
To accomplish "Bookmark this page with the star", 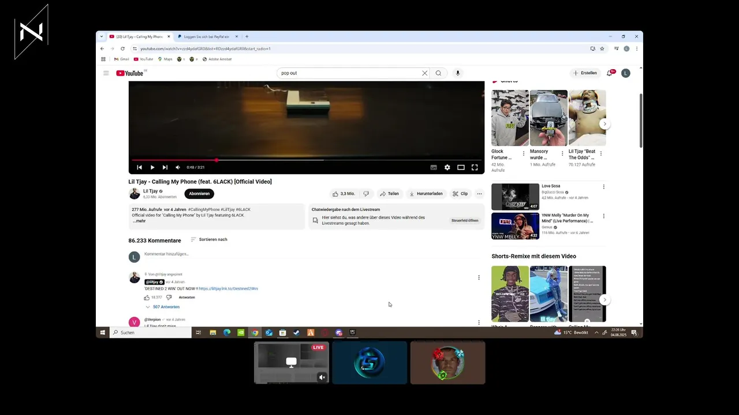I will pyautogui.click(x=602, y=48).
